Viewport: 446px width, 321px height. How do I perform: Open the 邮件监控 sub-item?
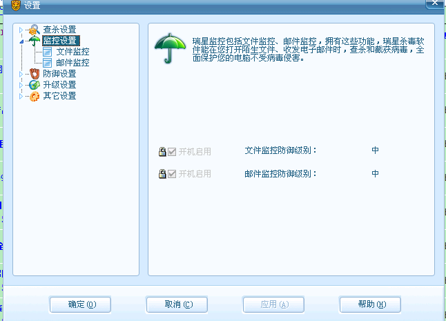click(72, 63)
